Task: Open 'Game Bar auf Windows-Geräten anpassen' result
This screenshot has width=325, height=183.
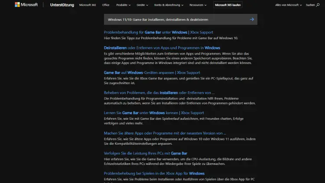Action: click(152, 72)
